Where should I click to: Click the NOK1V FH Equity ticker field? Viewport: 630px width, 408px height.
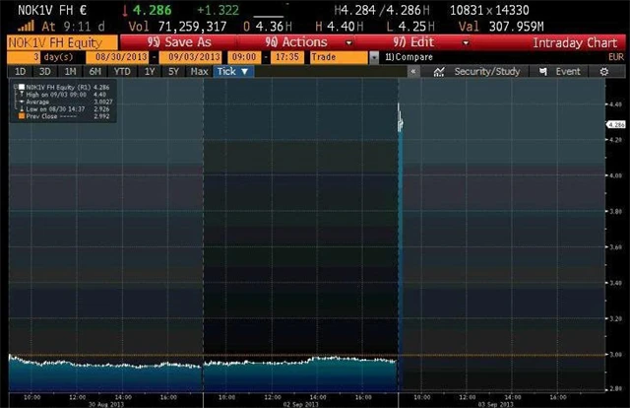point(57,42)
